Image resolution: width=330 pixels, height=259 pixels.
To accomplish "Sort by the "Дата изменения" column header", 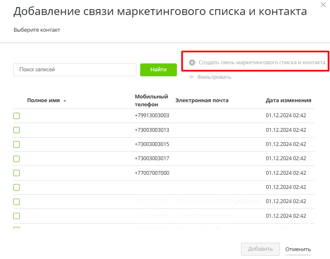I will [288, 101].
